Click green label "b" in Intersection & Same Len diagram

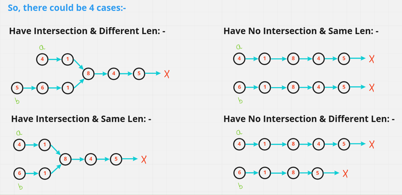tap(20, 186)
